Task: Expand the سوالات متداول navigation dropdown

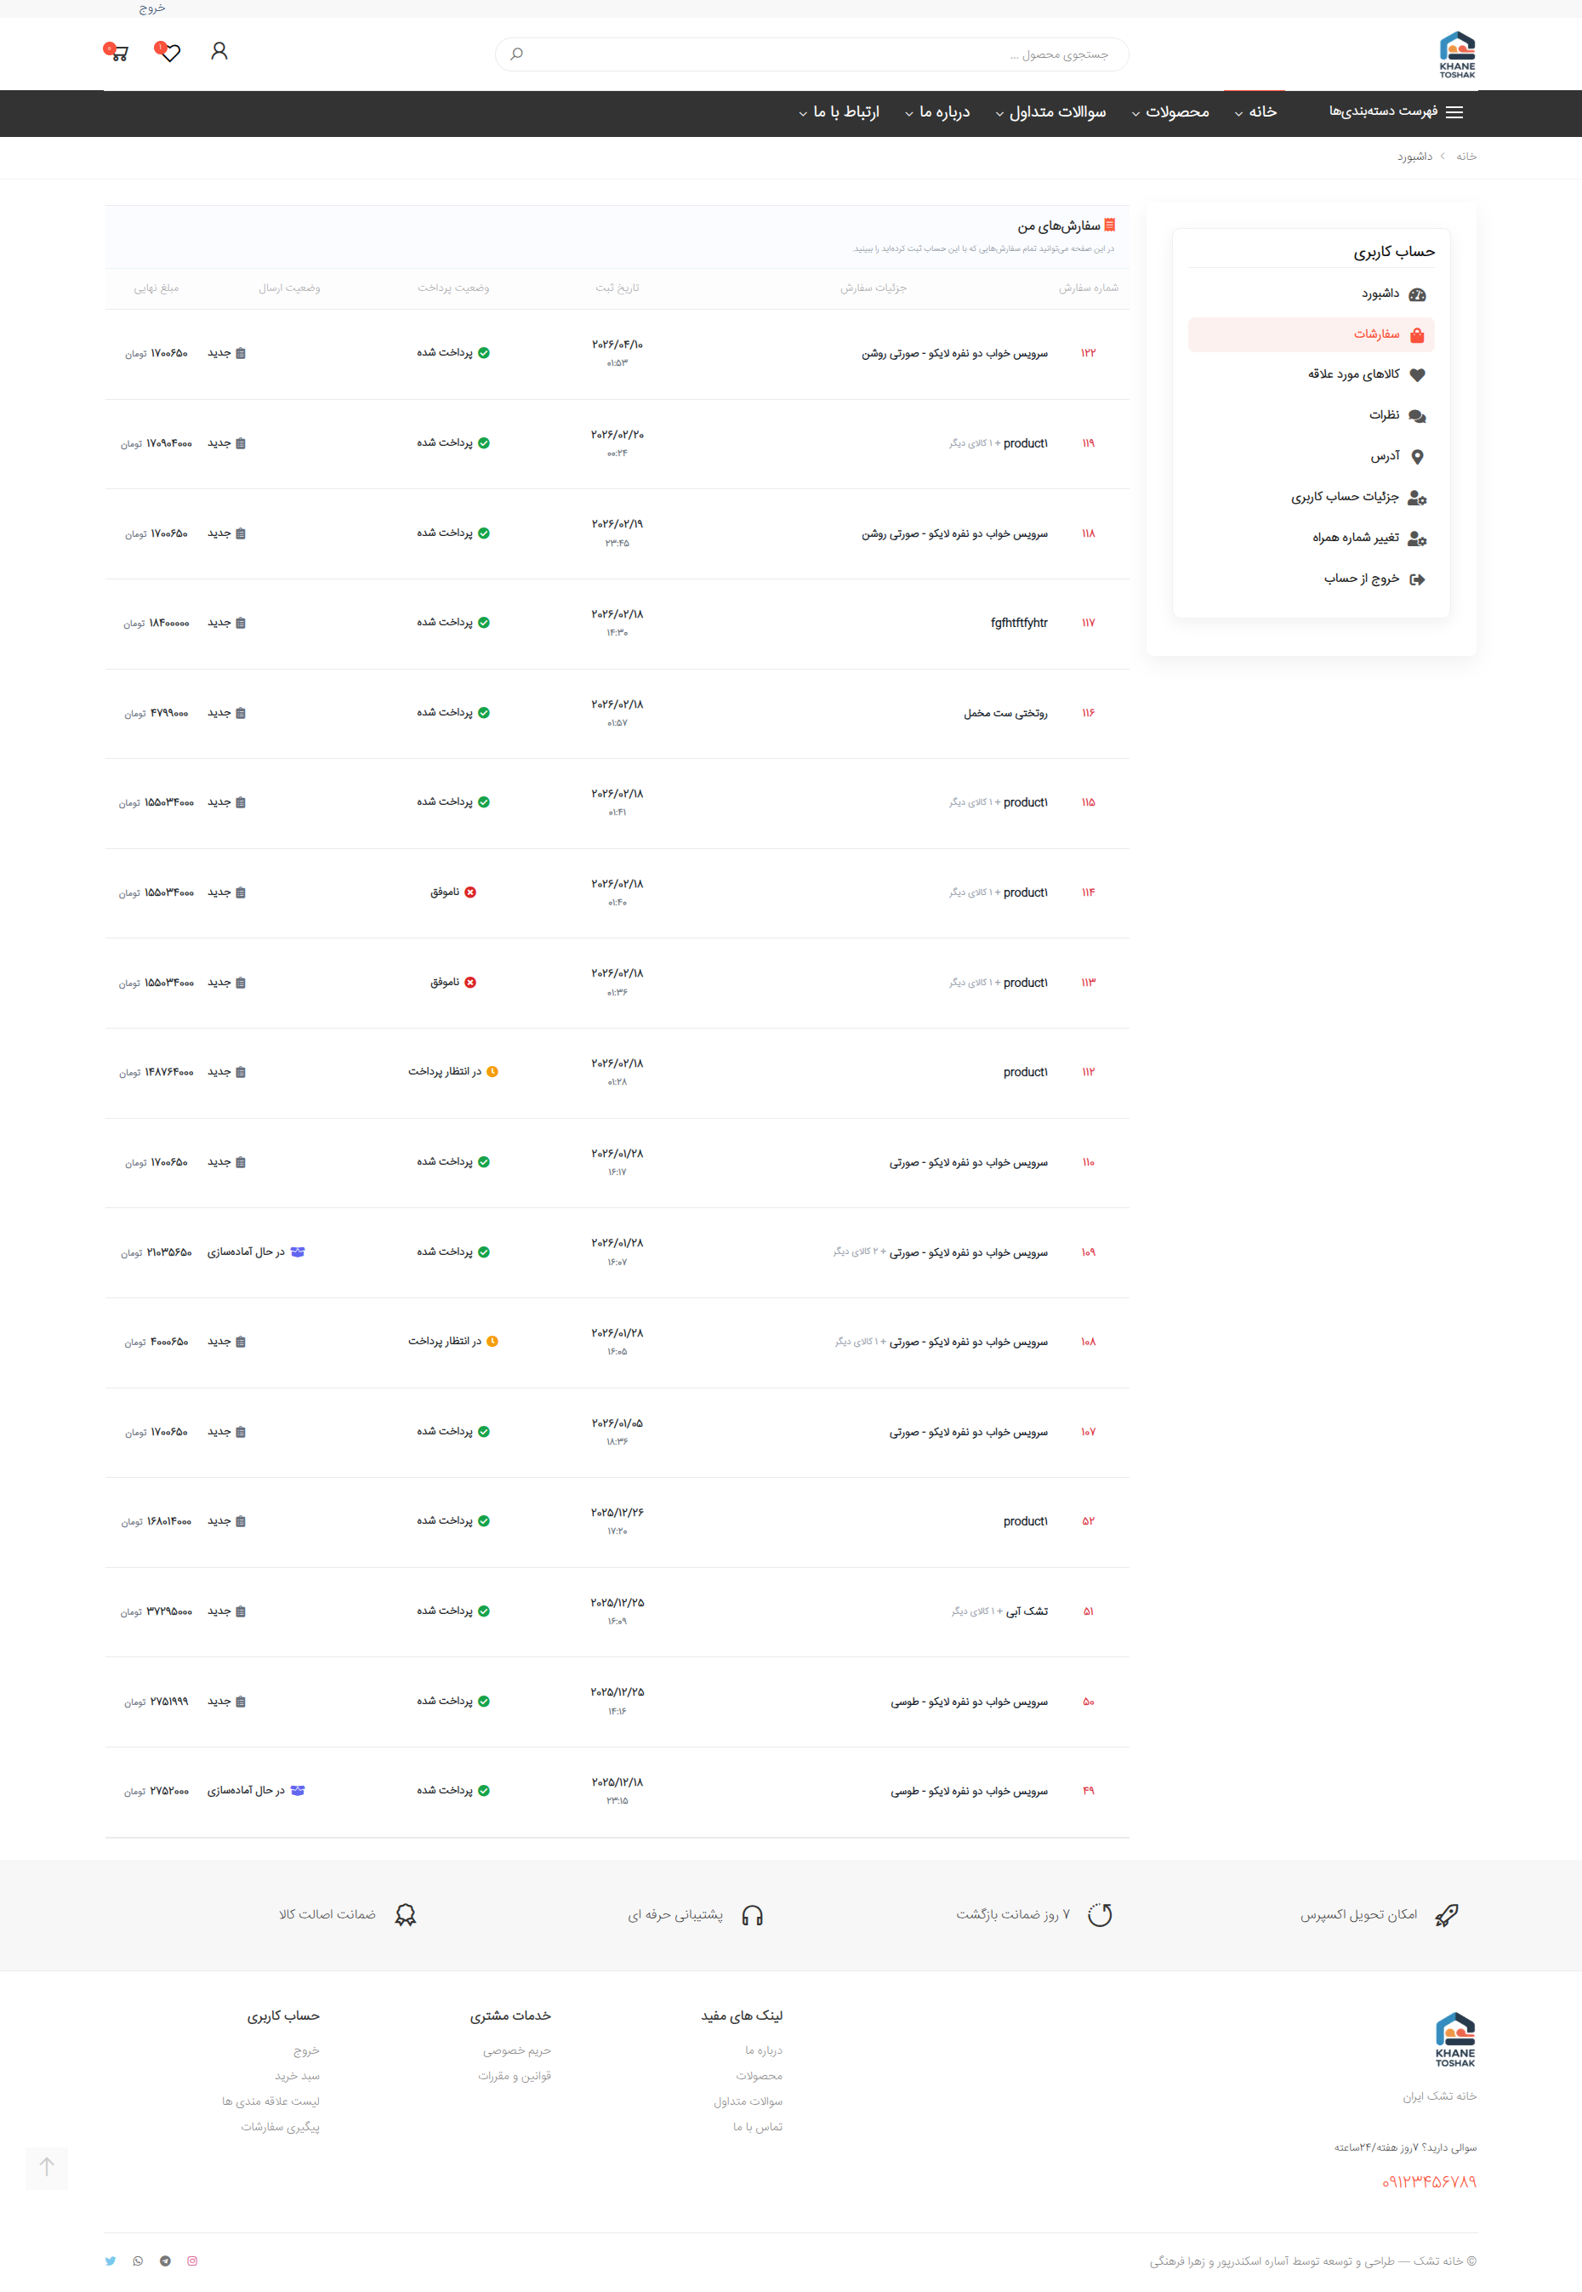Action: [1050, 112]
